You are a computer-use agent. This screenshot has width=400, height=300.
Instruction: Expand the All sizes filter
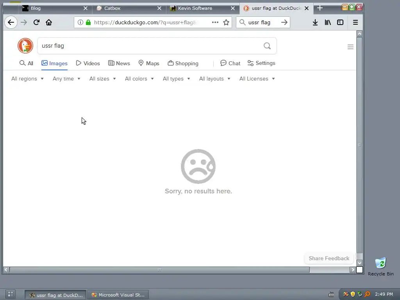coord(103,79)
